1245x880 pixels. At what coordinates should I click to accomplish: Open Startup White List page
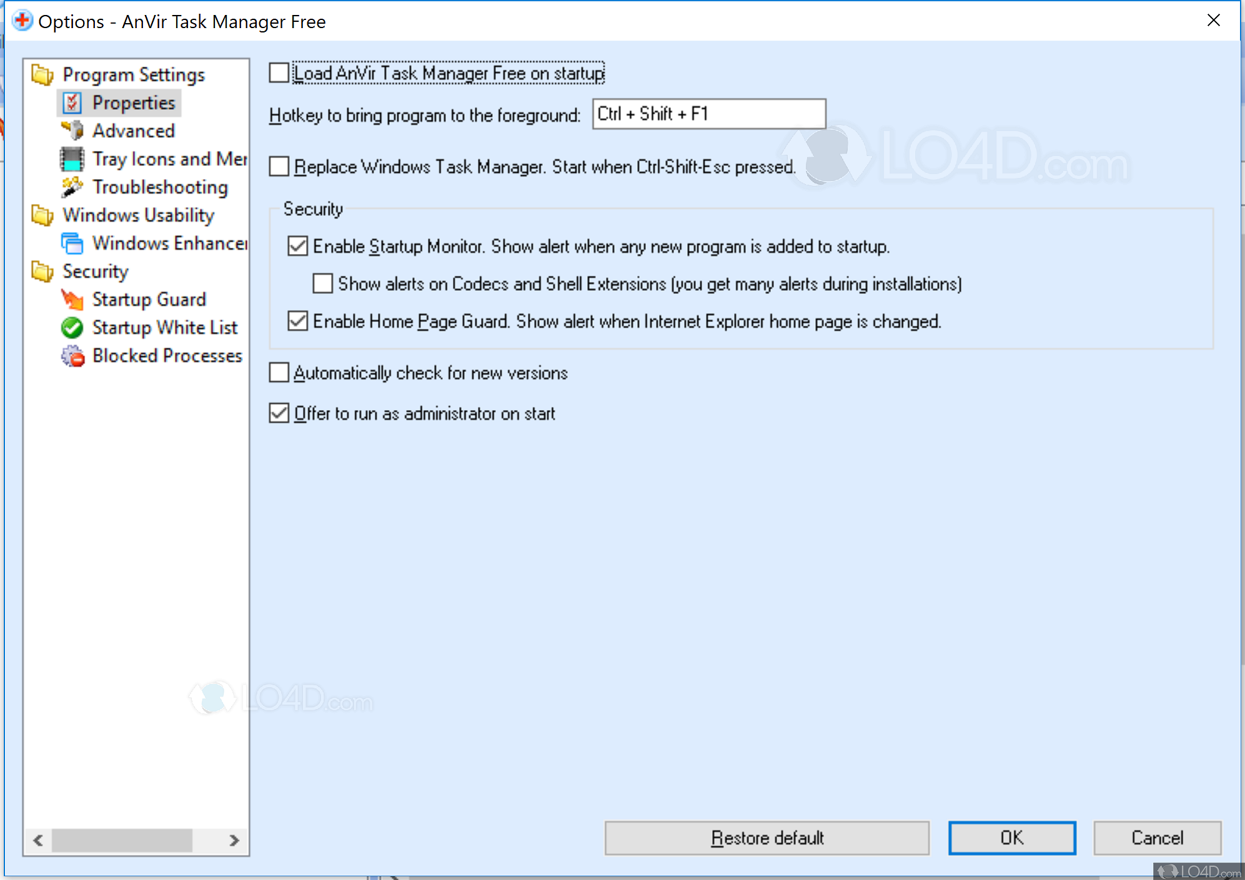[x=165, y=328]
